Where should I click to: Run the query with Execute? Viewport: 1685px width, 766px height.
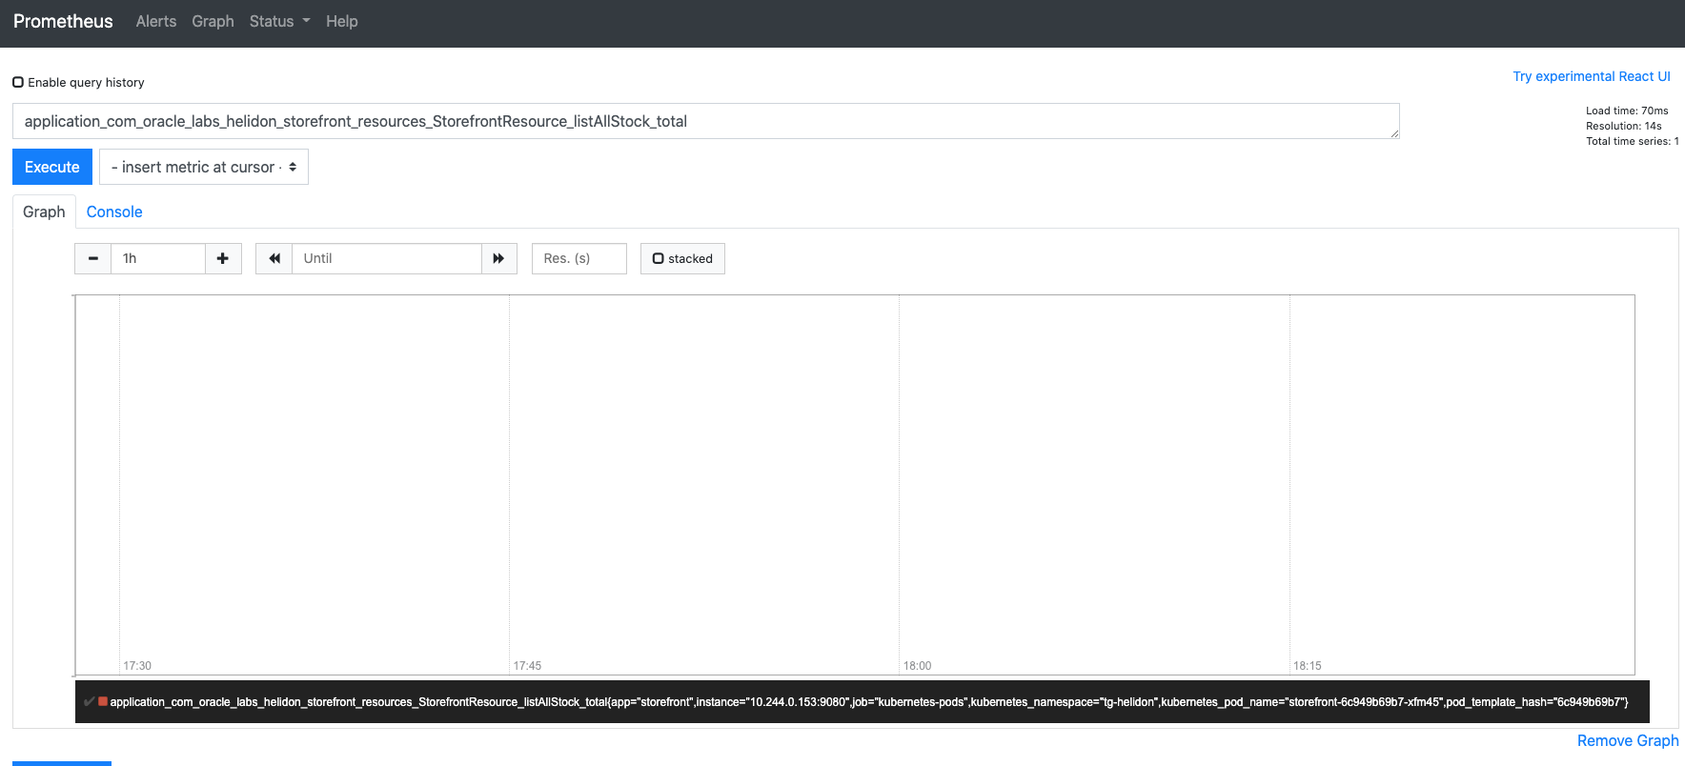tap(52, 167)
